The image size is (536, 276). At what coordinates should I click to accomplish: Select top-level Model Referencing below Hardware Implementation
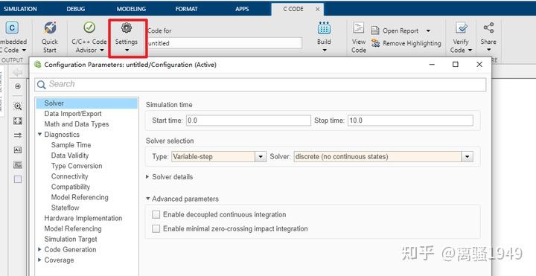[73, 228]
